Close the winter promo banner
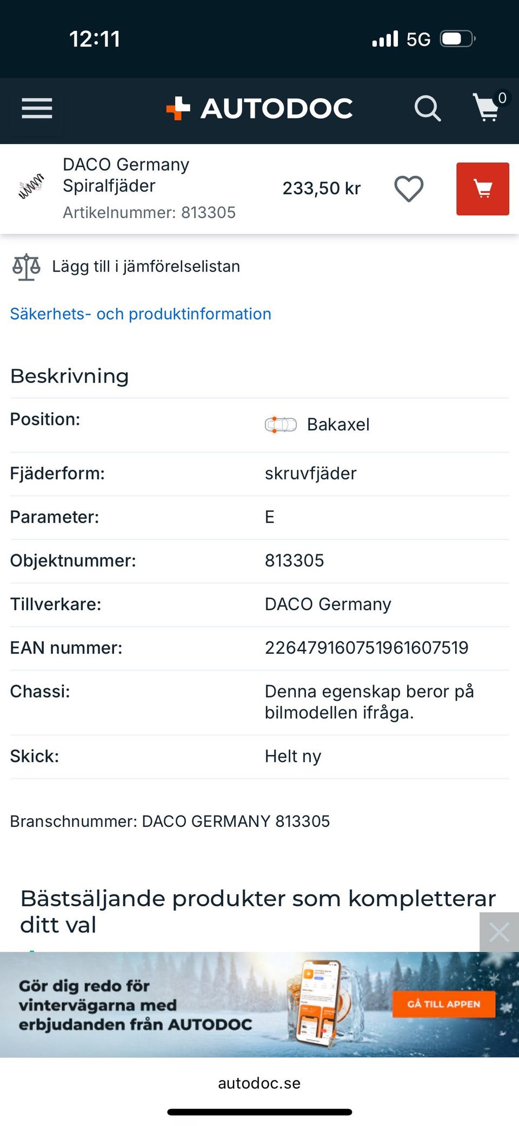 (499, 932)
